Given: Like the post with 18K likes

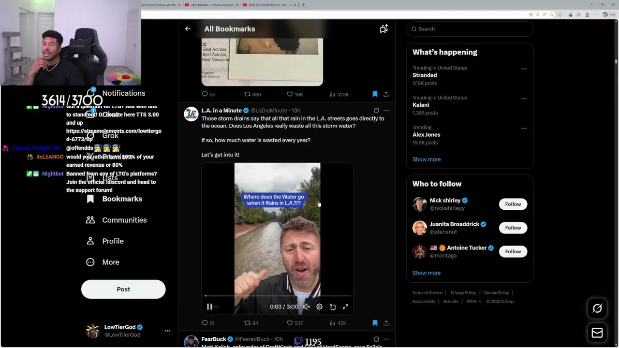Looking at the screenshot, I should point(295,94).
